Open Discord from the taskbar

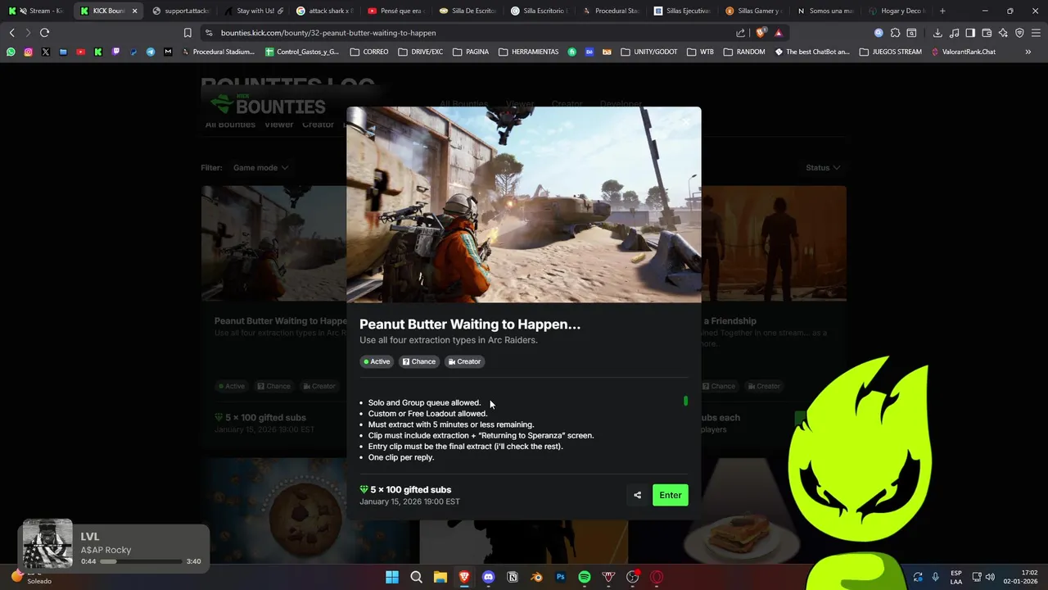(489, 577)
